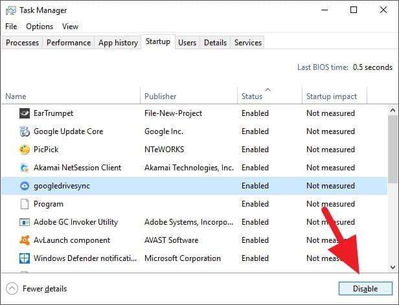Click the Enabled status of googledrivesync
Image resolution: width=399 pixels, height=305 pixels.
[x=255, y=186]
